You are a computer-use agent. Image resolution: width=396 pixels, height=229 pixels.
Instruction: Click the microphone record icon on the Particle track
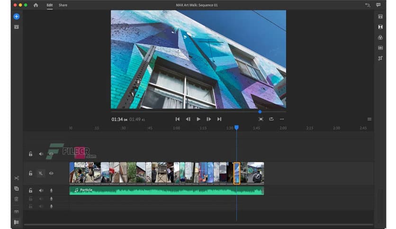point(51,190)
